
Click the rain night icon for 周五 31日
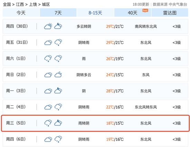click(58, 42)
